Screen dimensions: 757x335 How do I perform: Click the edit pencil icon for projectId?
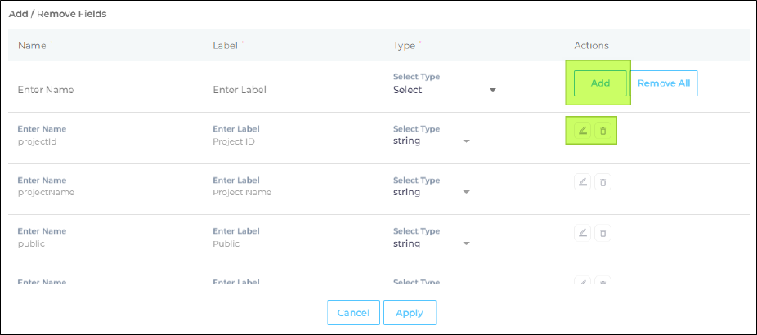point(583,131)
